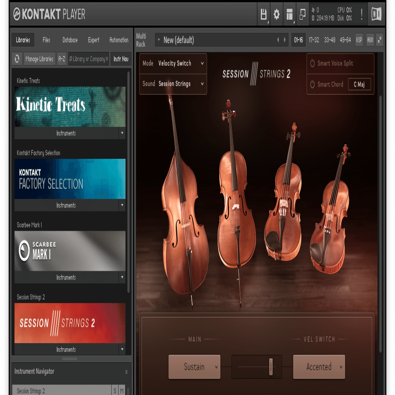This screenshot has width=395, height=395.
Task: Open the Sustain articulation dropdown
Action: click(195, 367)
